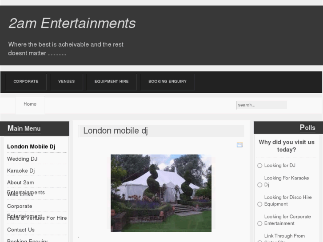The width and height of the screenshot is (323, 242).
Task: Click the Polls module heading
Action: point(307,127)
